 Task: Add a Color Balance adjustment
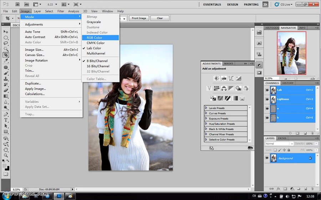tap(224, 88)
